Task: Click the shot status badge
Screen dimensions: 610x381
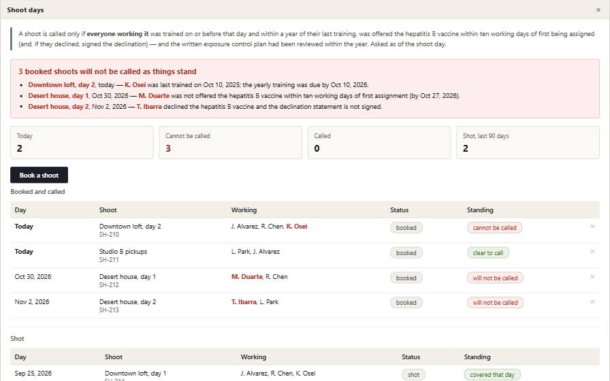Action: click(x=413, y=375)
